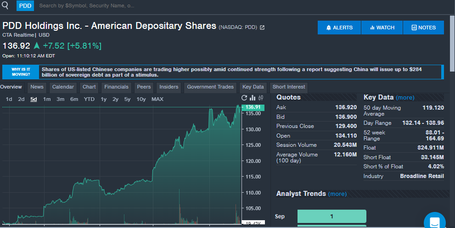
Task: Select the MAX chart range
Action: [157, 99]
